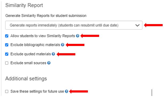
Task: Select the Exclude quoted materials label text
Action: tap(30, 54)
